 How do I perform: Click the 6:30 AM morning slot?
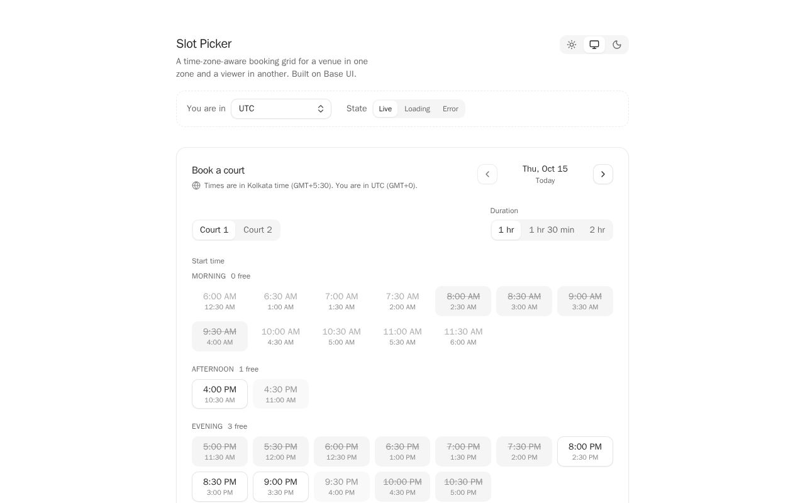pos(280,301)
